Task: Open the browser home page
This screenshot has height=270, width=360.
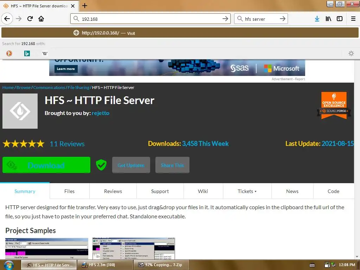Action: coord(41,19)
